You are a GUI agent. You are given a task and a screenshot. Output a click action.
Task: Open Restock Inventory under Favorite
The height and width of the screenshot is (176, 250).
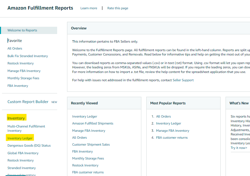[x=20, y=63]
